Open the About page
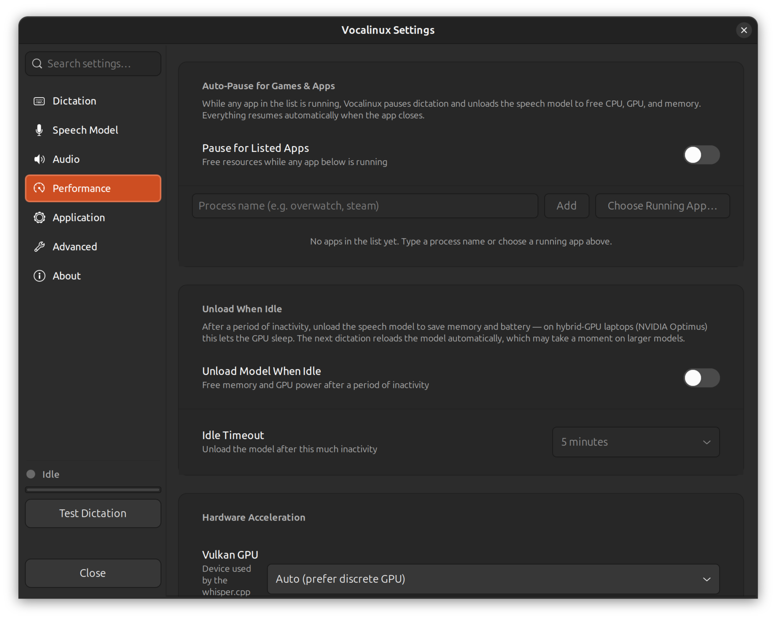The image size is (776, 619). pos(93,276)
